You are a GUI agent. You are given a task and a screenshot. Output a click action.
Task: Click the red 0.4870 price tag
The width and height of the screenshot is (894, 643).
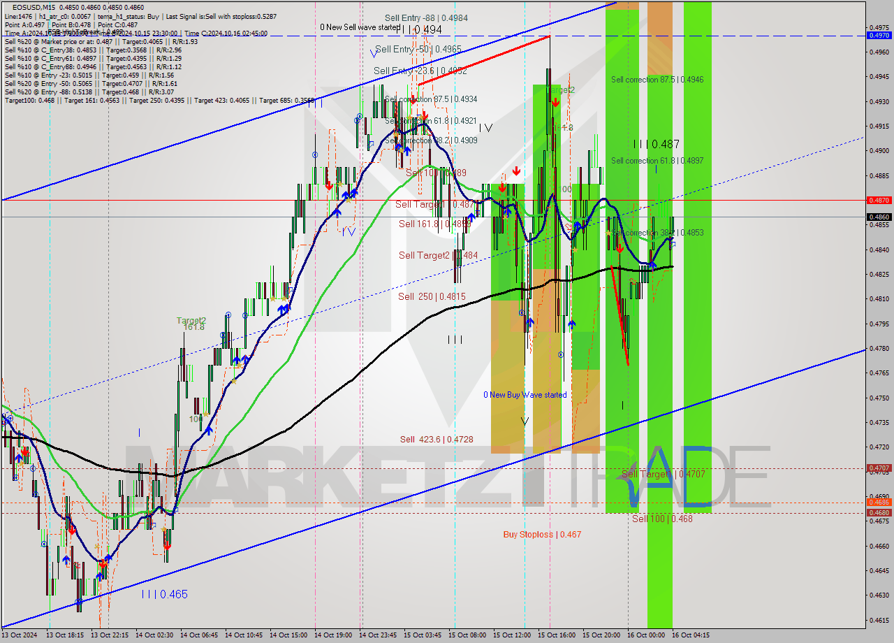click(x=878, y=200)
